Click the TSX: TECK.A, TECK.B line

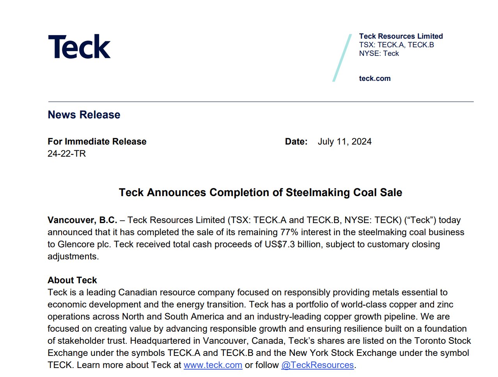[x=396, y=45]
